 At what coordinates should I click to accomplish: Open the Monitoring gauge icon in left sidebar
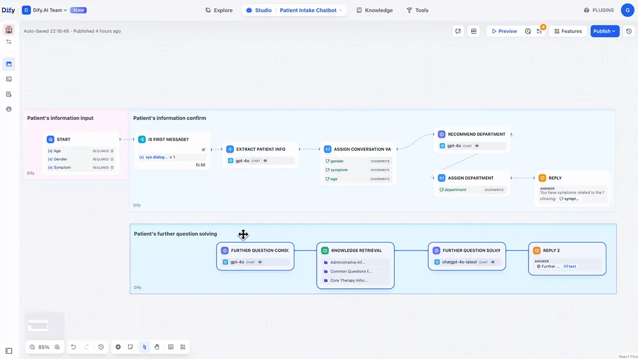9,109
